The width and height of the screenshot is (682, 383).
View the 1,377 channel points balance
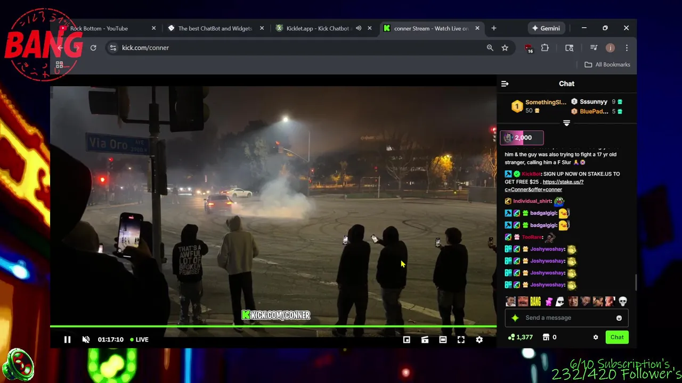pos(521,337)
